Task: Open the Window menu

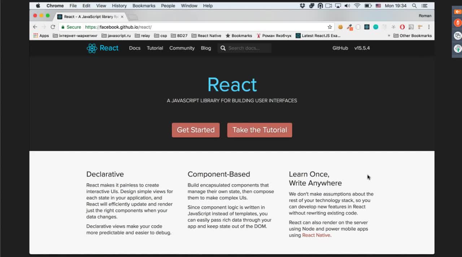Action: (189, 6)
